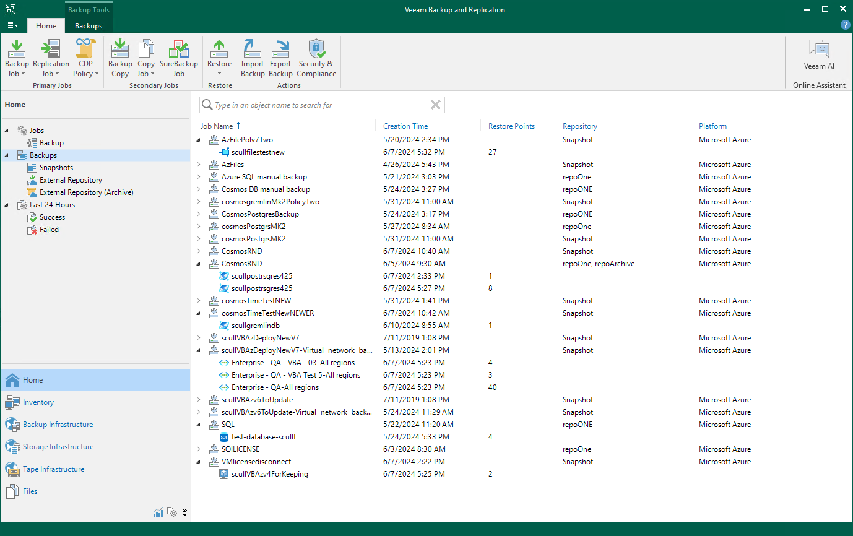Image resolution: width=853 pixels, height=536 pixels.
Task: Select the test-database-scullt SQL entry
Action: click(x=264, y=437)
